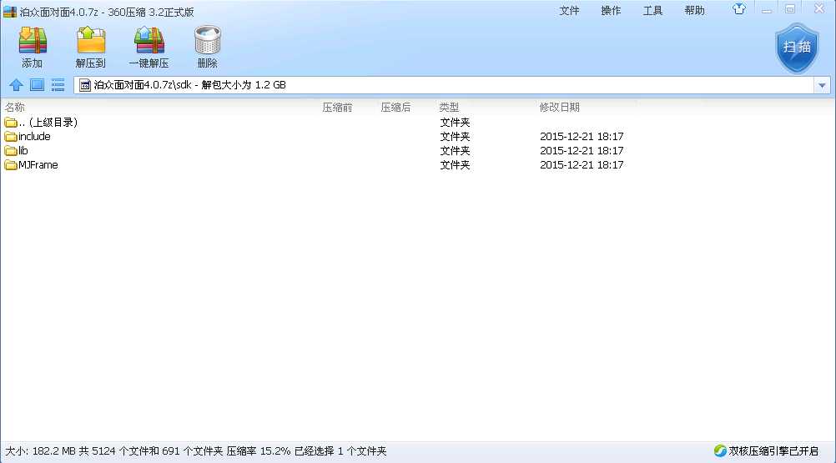Viewport: 836px width, 463px height.
Task: Click the dual-core engine status icon
Action: click(x=720, y=450)
